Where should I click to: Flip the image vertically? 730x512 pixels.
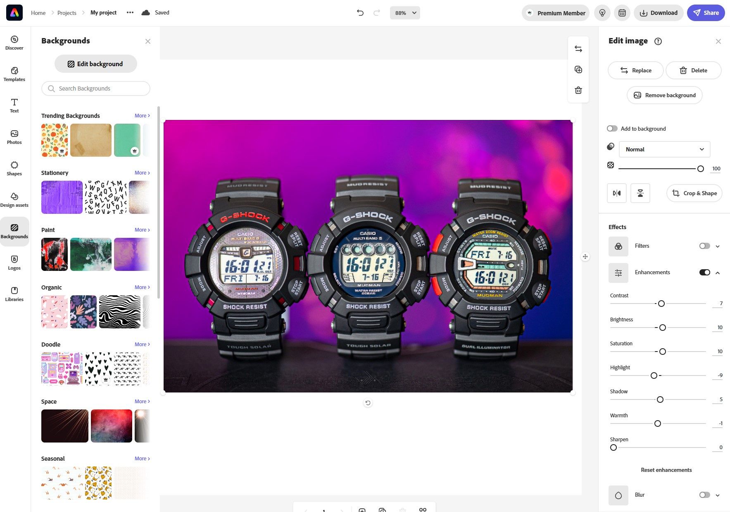point(640,193)
